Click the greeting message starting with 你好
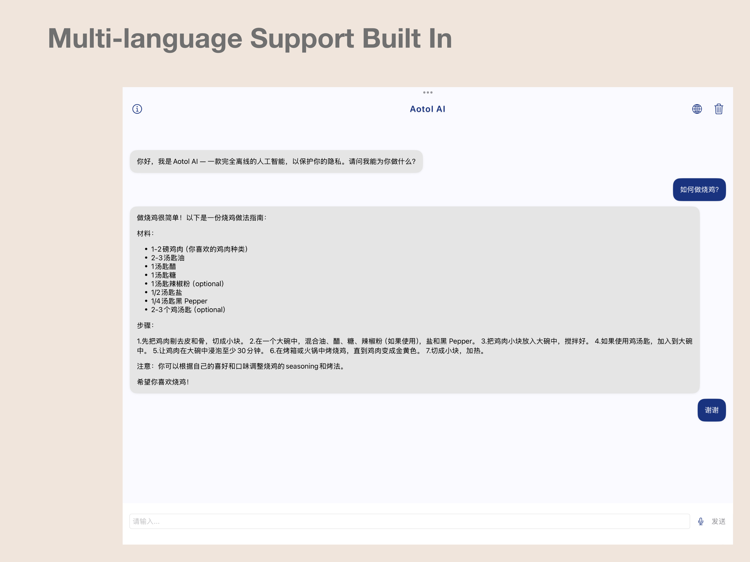750x562 pixels. point(276,161)
